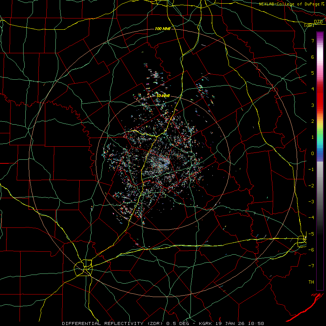Click the [dB] units label
The width and height of the screenshot is (326, 326).
pos(309,25)
